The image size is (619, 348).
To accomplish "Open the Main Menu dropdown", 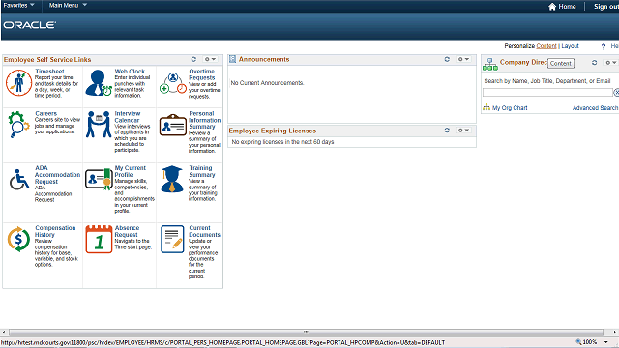I will (68, 5).
